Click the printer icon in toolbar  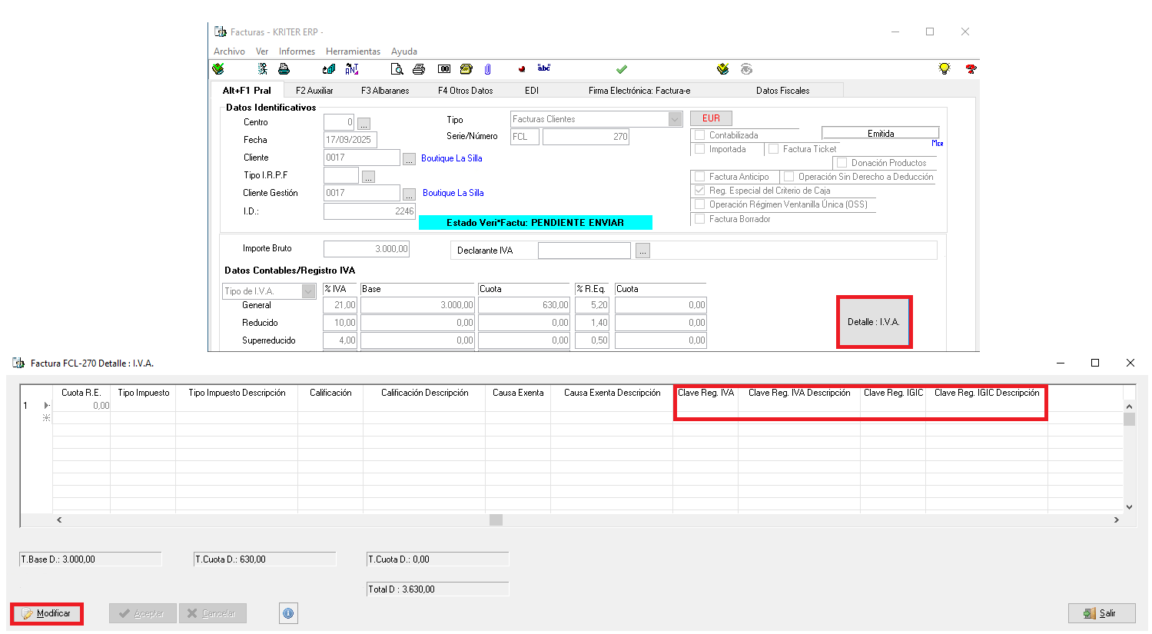pyautogui.click(x=419, y=69)
